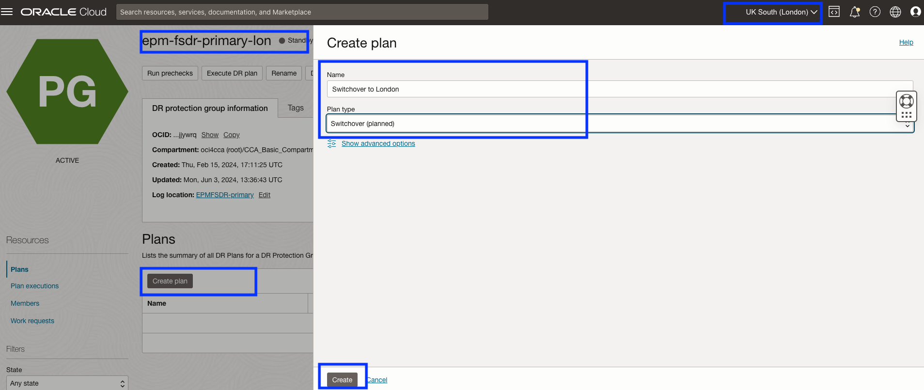This screenshot has width=924, height=390.
Task: Click Edit log location link
Action: coord(265,195)
